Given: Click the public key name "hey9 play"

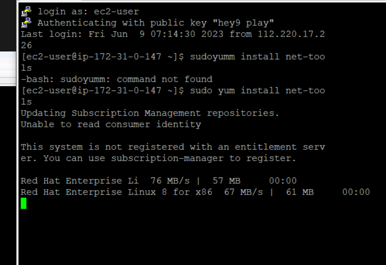Looking at the screenshot, I should point(243,23).
